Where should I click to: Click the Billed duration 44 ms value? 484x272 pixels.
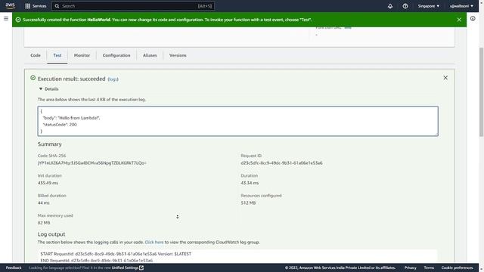click(x=44, y=203)
